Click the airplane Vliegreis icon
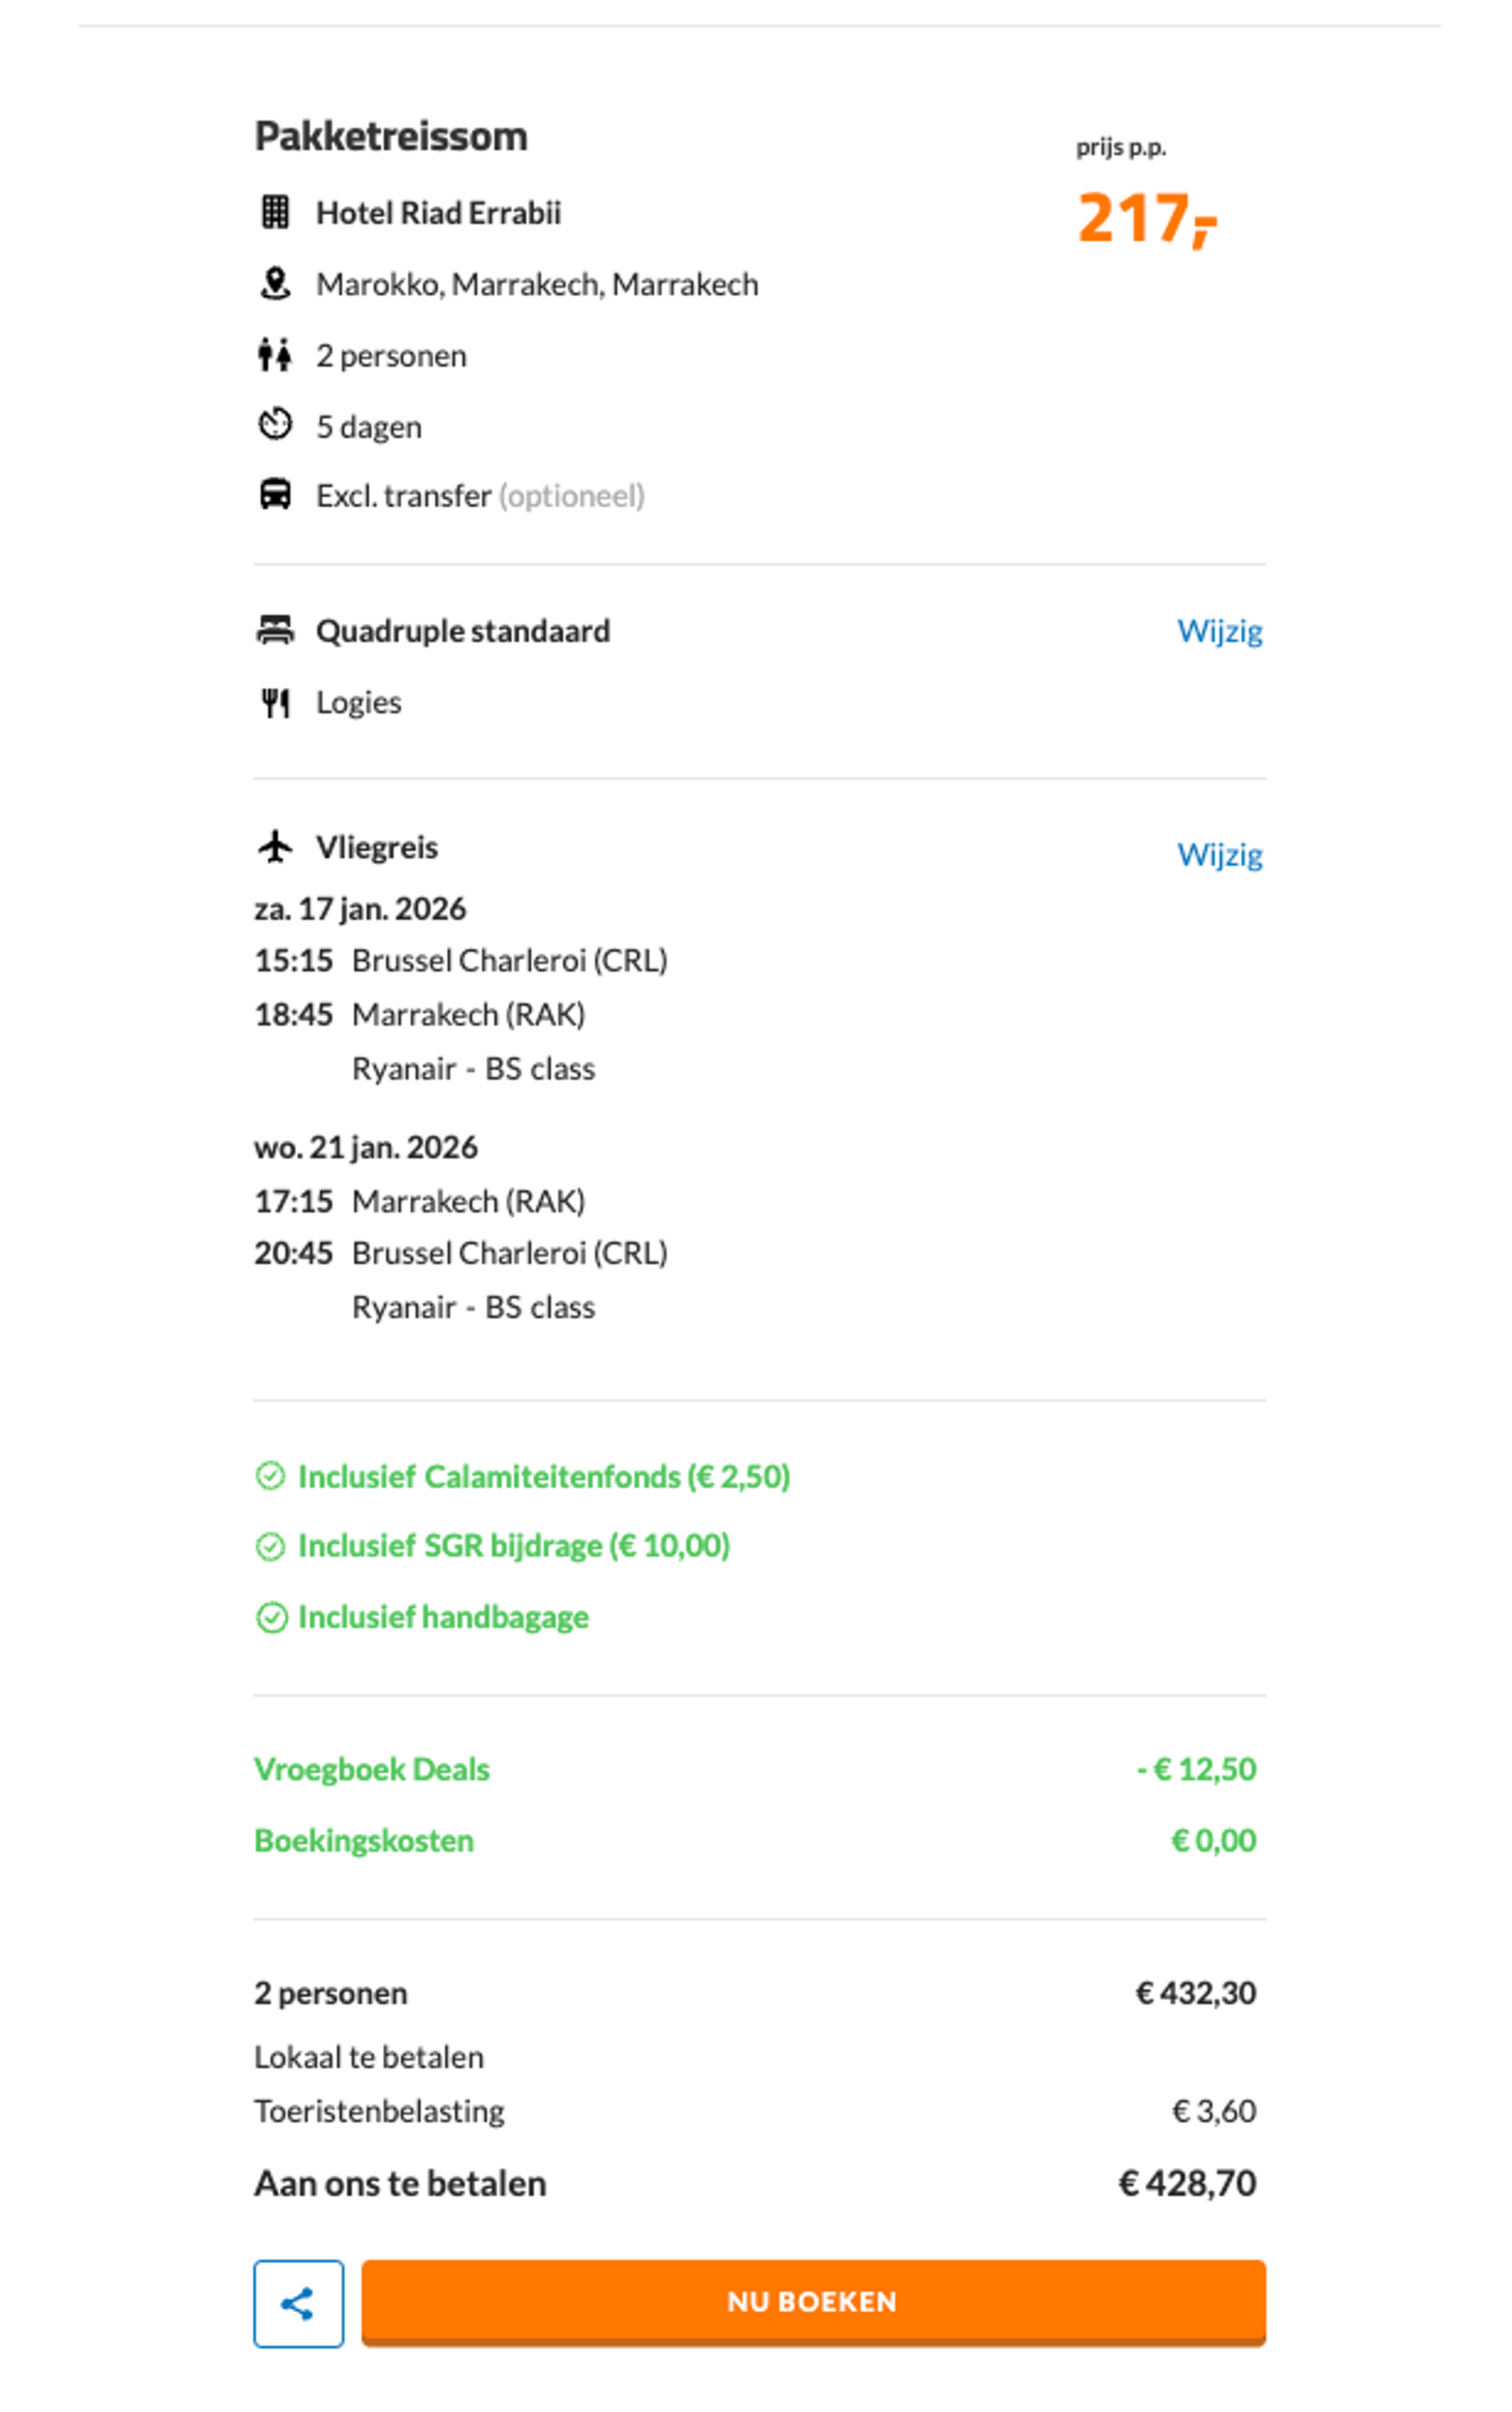The height and width of the screenshot is (2412, 1512). tap(275, 847)
